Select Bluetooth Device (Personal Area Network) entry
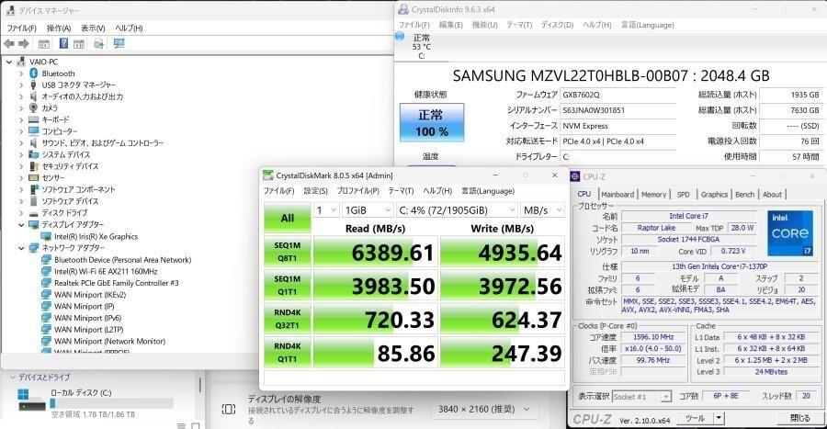Image resolution: width=827 pixels, height=429 pixels. pyautogui.click(x=122, y=260)
